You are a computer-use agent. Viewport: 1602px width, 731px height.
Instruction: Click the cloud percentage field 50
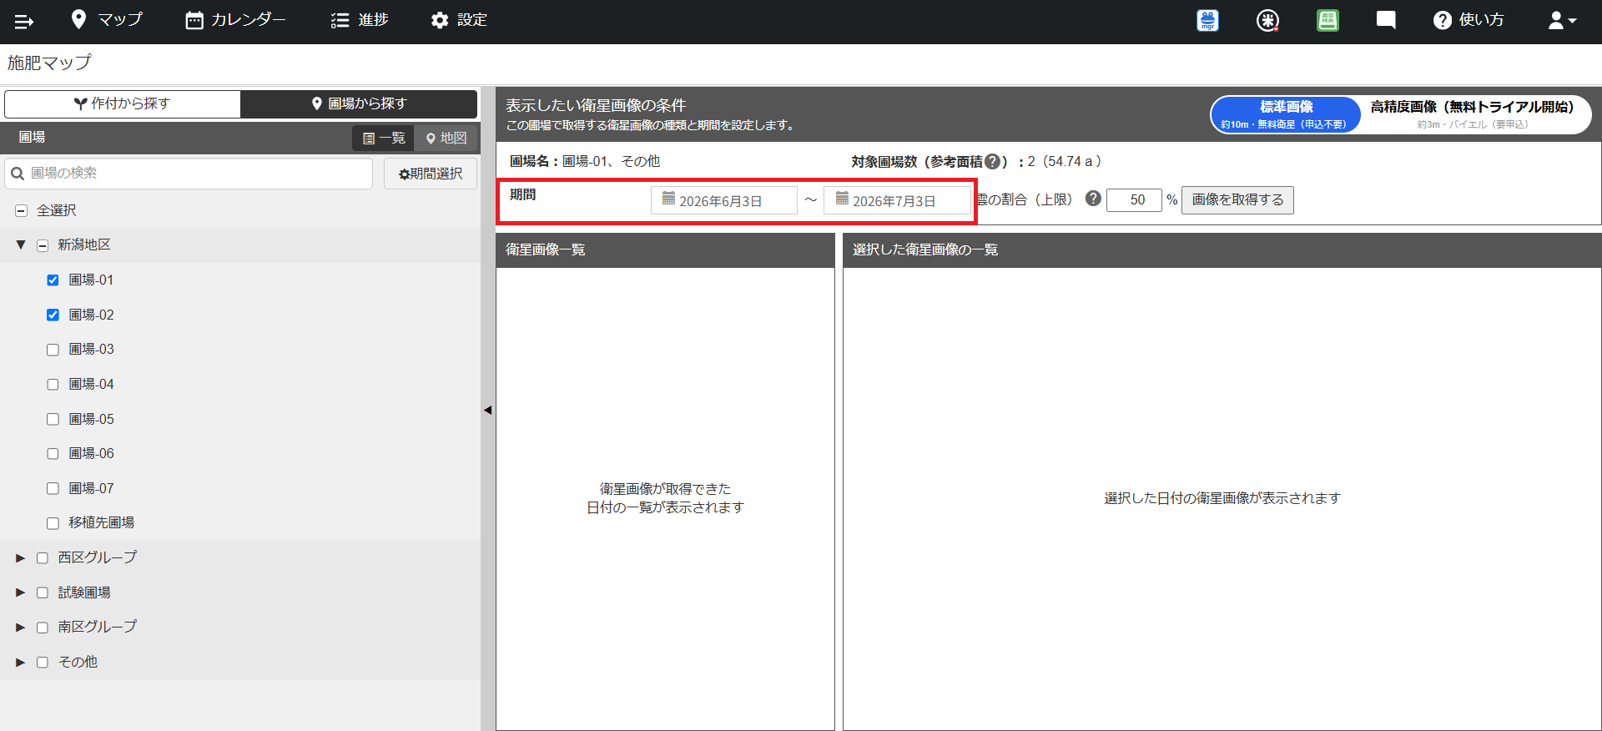click(1134, 200)
